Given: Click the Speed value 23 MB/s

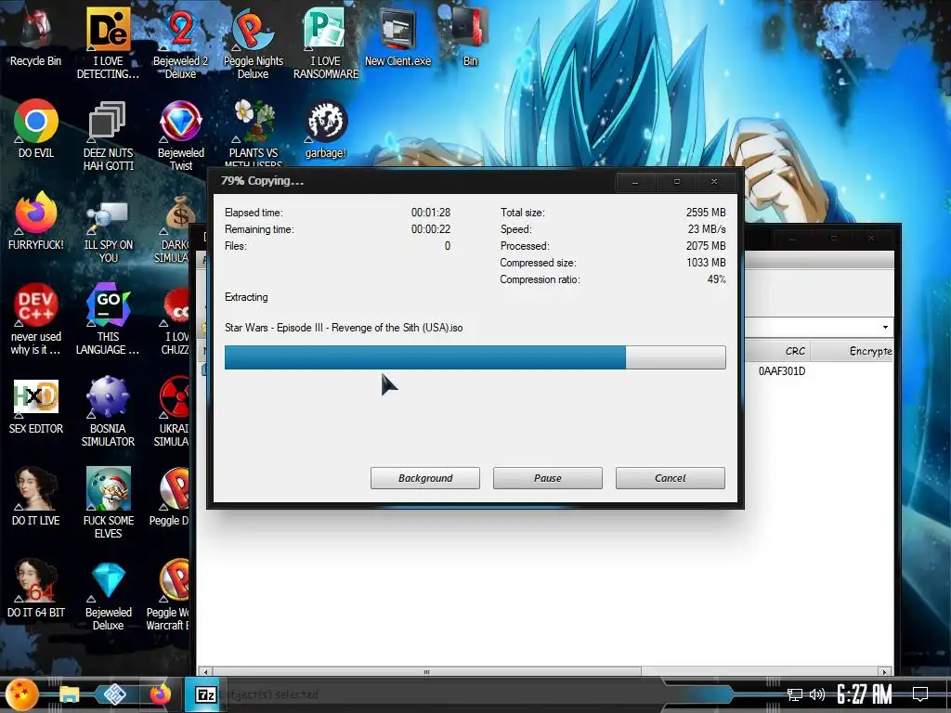Looking at the screenshot, I should tap(707, 229).
